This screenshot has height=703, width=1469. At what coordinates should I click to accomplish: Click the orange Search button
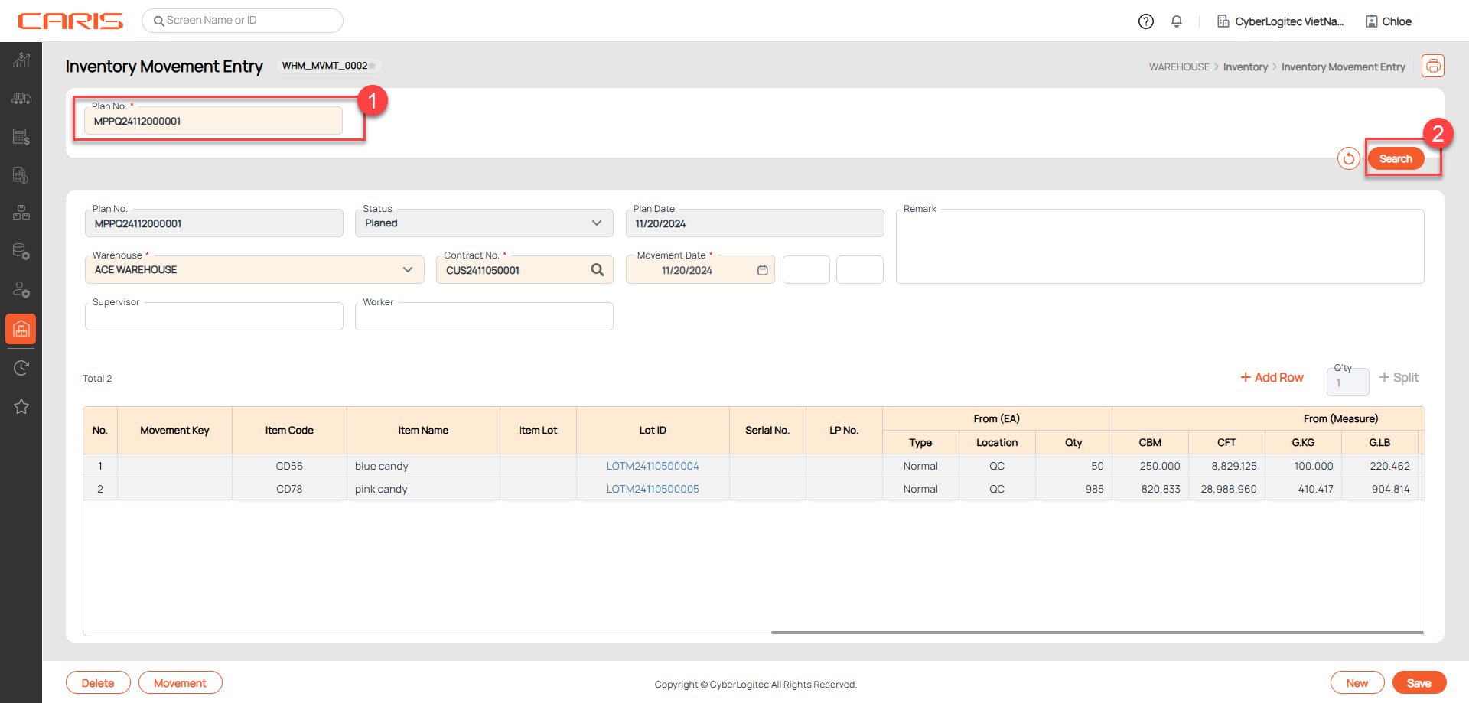pyautogui.click(x=1396, y=159)
